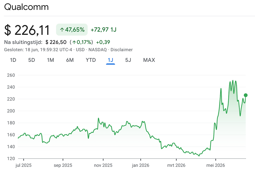Image resolution: width=255 pixels, height=172 pixels.
Task: Click the 'mrt 2026' axis label
Action: (176, 165)
